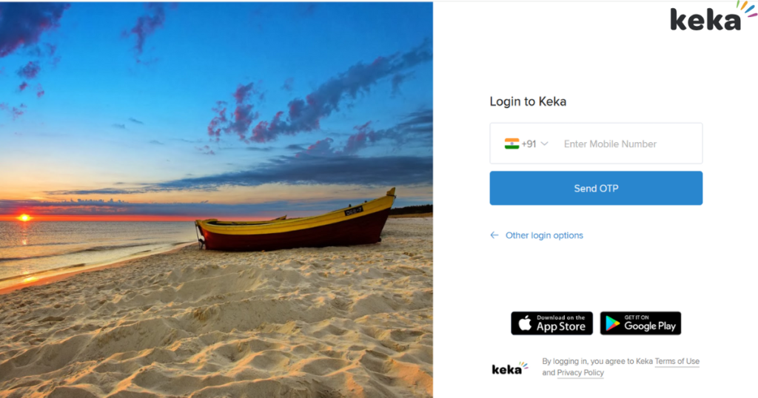The height and width of the screenshot is (398, 758).
Task: Click the sunset sun in the photo
Action: [x=24, y=217]
